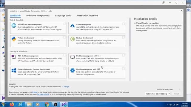Click the Total space required label
The height and width of the screenshot is (107, 191).
coord(165,89)
